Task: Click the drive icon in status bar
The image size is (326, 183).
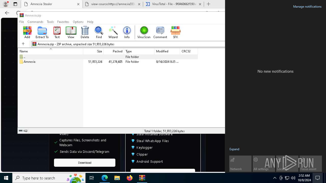Action: tap(21, 131)
